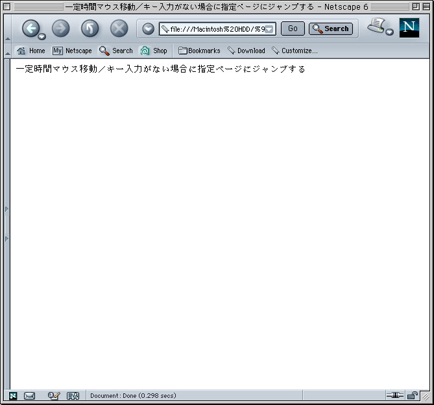Open the Print options dropdown arrow
The width and height of the screenshot is (434, 405).
coord(389,32)
